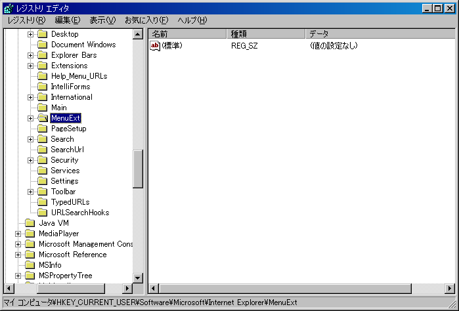Click the tree pane scroll up arrow
Viewport: 459px width, 311px height.
pos(138,34)
